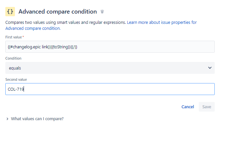Image resolution: width=234 pixels, height=147 pixels.
Task: Open the blue Advanced compare condition. link
Action: [x=33, y=28]
